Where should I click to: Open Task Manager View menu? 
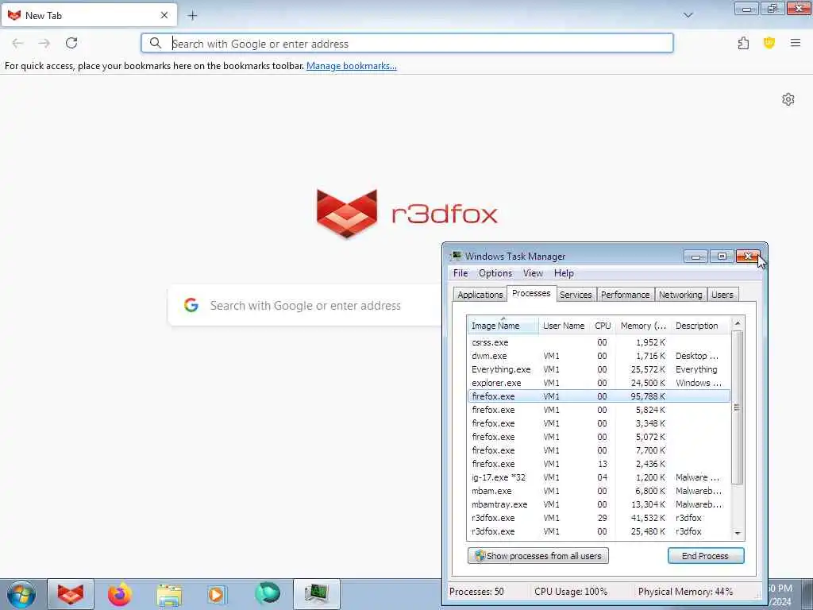(x=533, y=273)
